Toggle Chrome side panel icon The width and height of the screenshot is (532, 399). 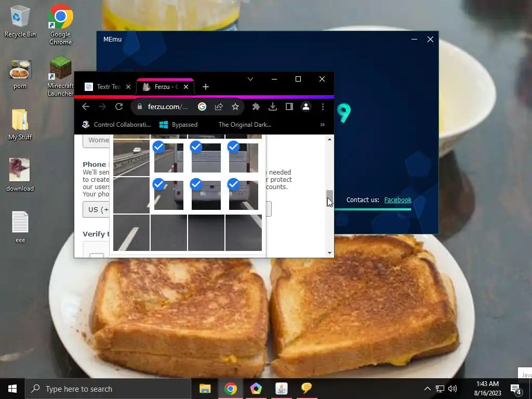(x=289, y=107)
